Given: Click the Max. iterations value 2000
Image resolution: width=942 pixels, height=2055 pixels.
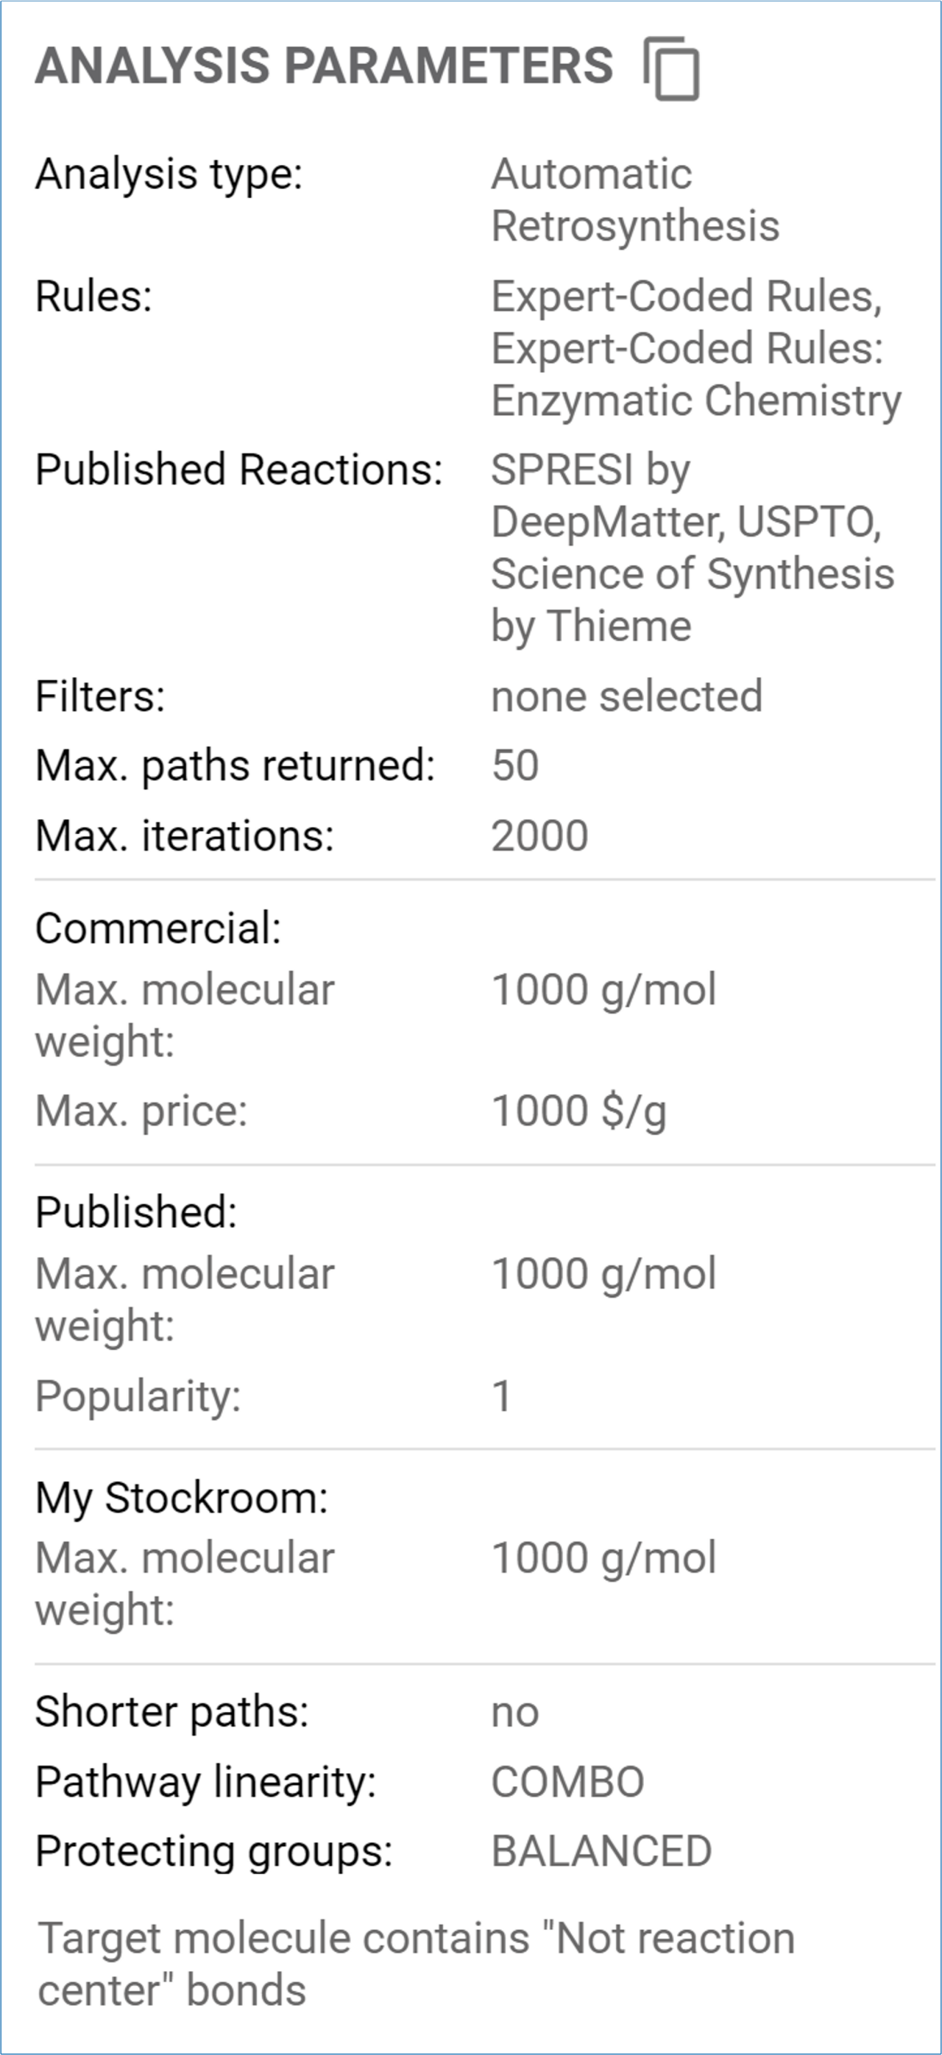Looking at the screenshot, I should click(x=539, y=836).
